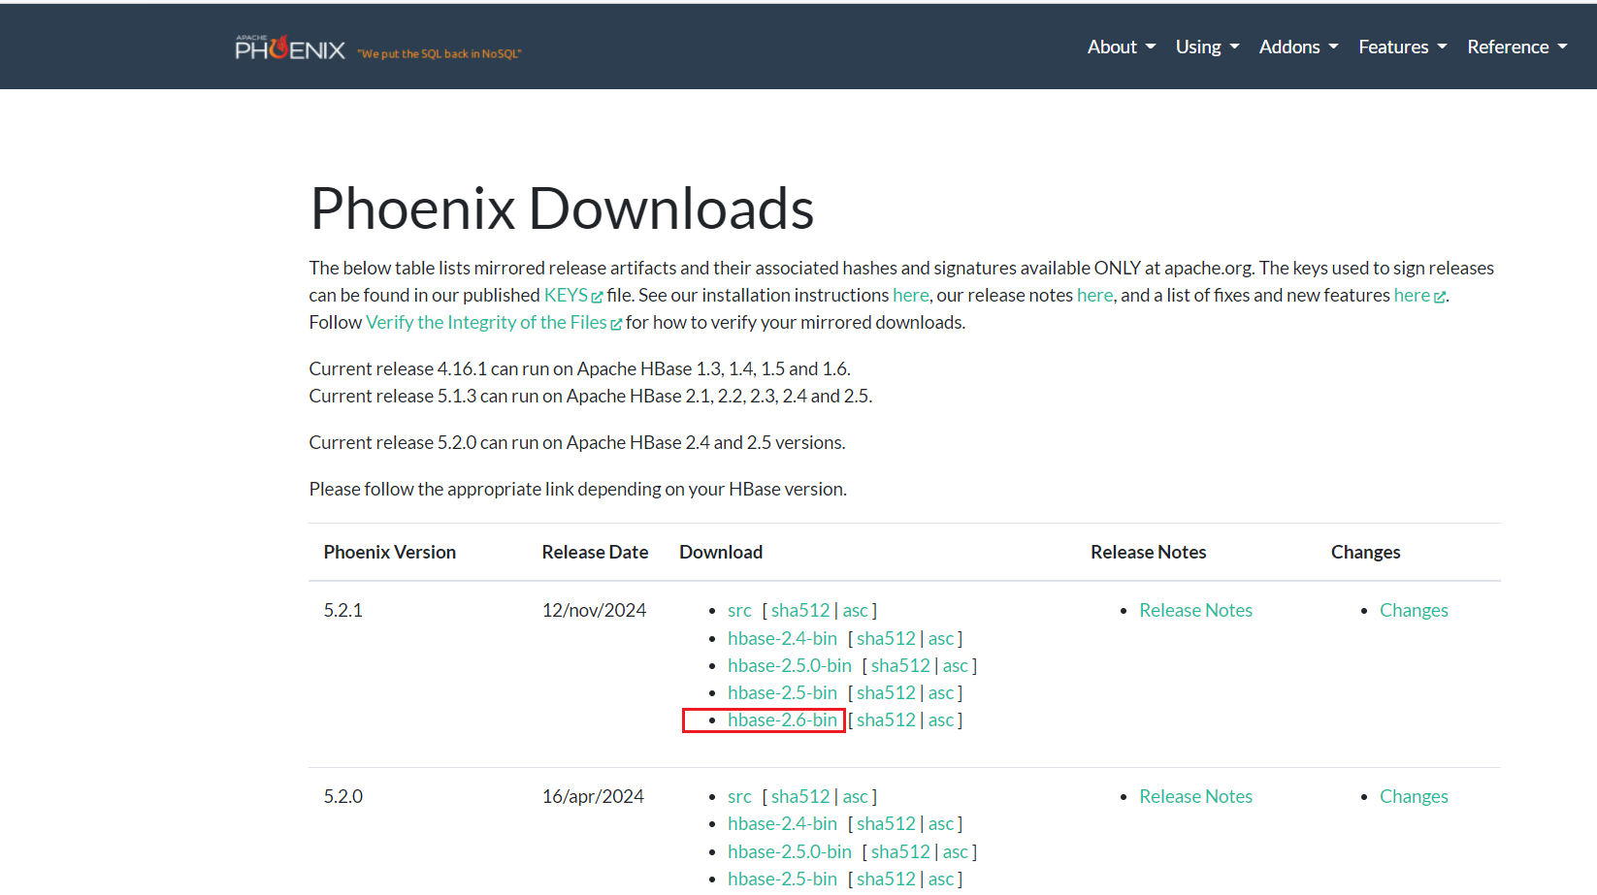Open the Addons dropdown
Viewport: 1597px width, 895px height.
click(1299, 47)
